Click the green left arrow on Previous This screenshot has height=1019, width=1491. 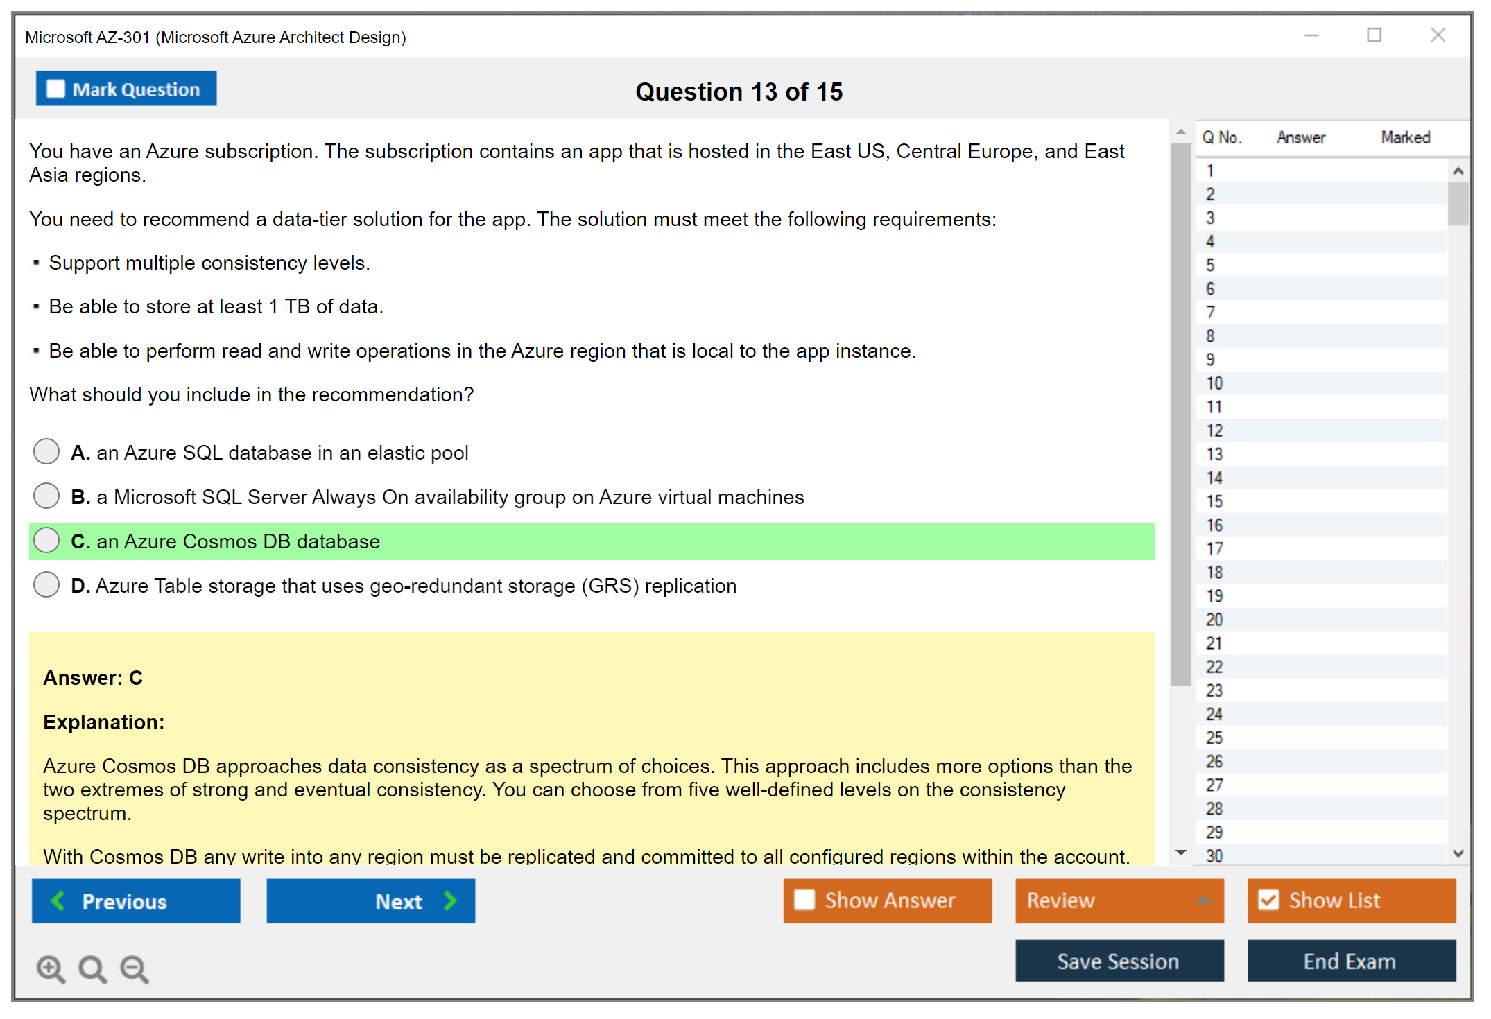[x=58, y=900]
